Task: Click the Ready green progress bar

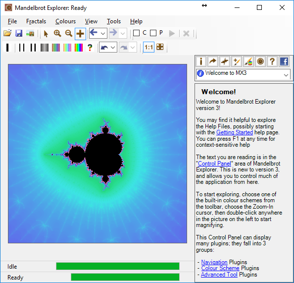Action: [125, 277]
